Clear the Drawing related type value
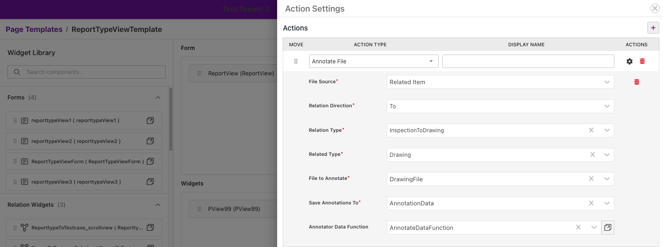 [x=592, y=154]
